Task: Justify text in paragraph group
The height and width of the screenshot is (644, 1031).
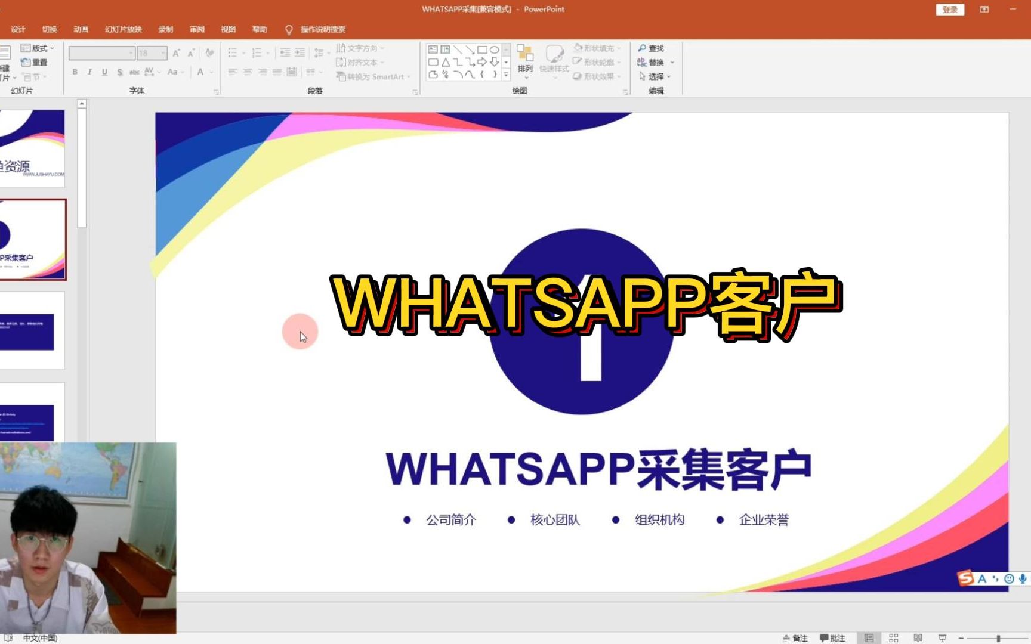Action: pyautogui.click(x=277, y=72)
